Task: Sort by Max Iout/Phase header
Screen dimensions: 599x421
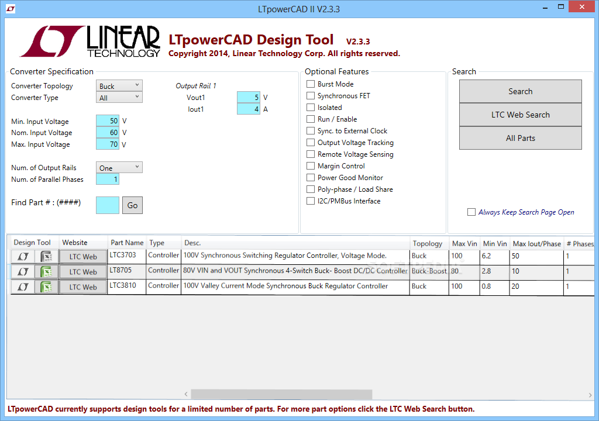Action: (537, 243)
